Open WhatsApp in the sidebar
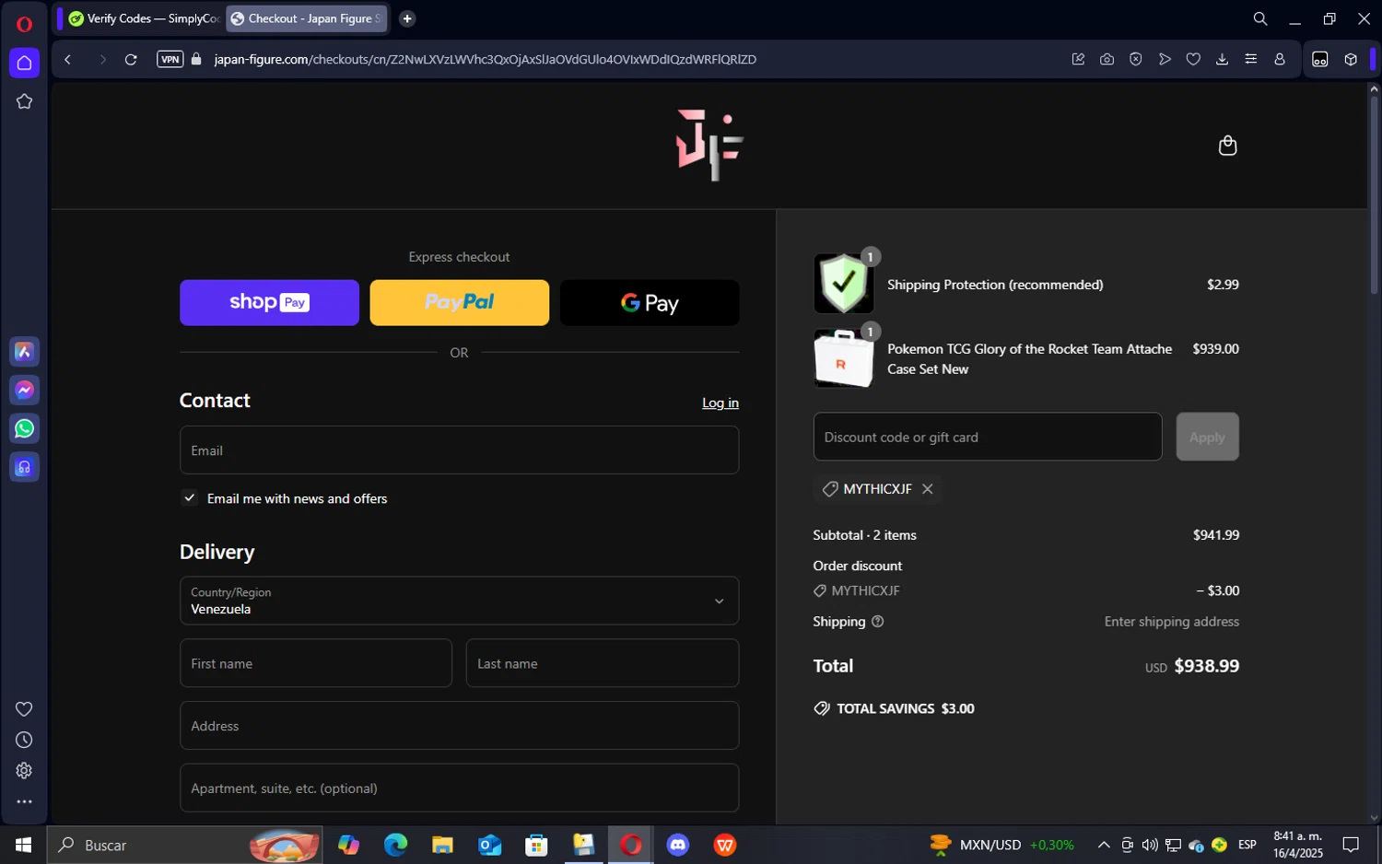Viewport: 1382px width, 864px height. point(25,428)
